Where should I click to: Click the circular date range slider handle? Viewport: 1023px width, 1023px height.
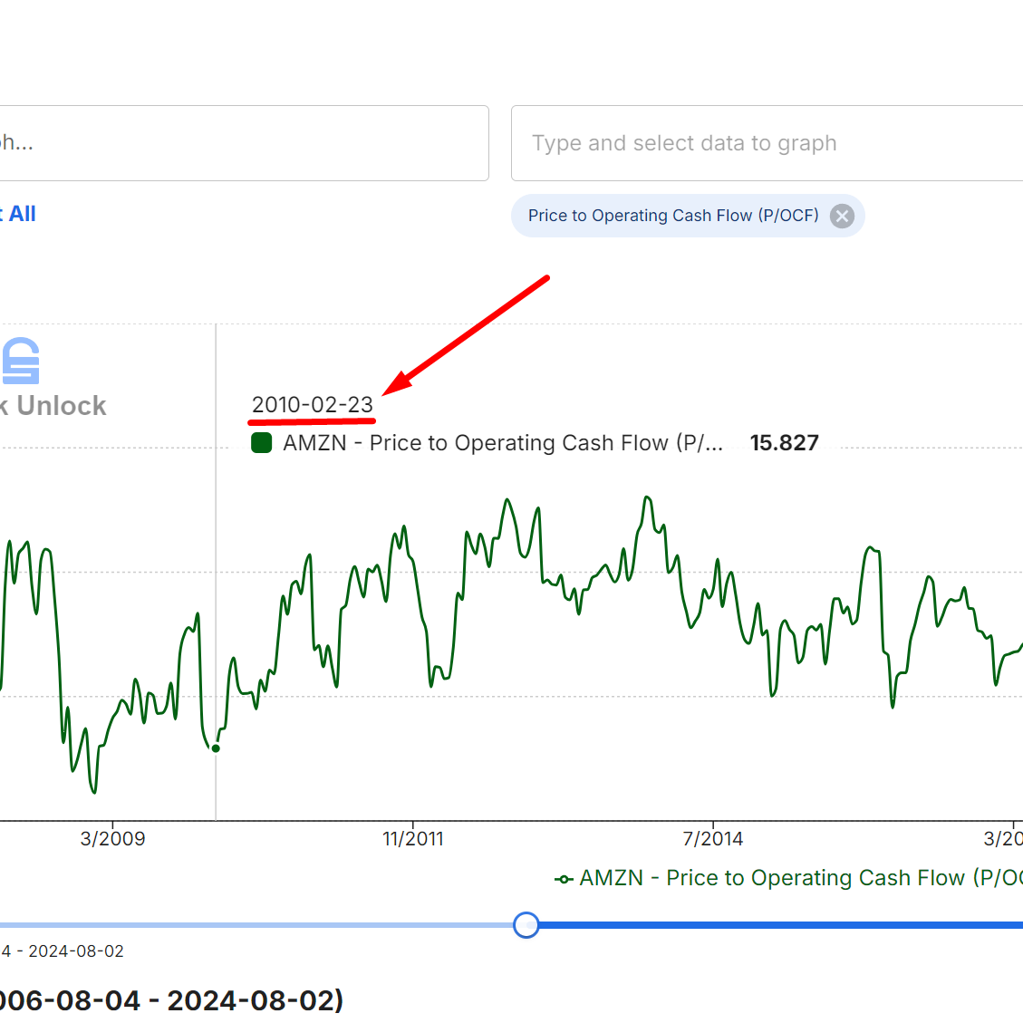(x=526, y=924)
